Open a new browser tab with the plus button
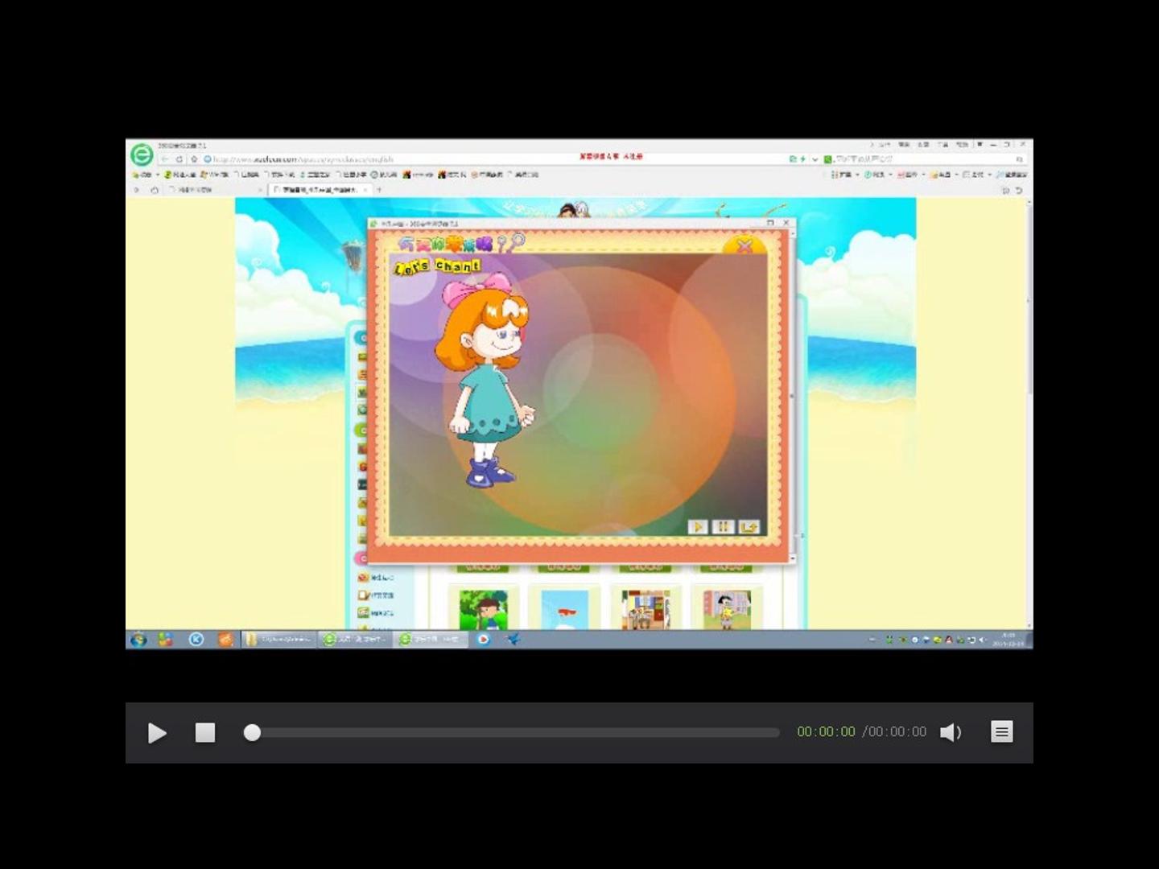 379,190
